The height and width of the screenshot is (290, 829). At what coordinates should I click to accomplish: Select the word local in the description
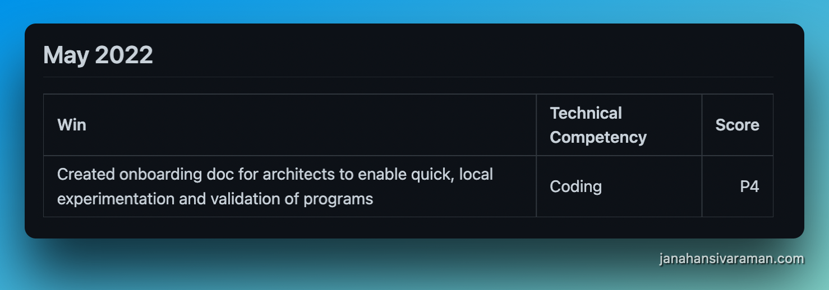[476, 174]
